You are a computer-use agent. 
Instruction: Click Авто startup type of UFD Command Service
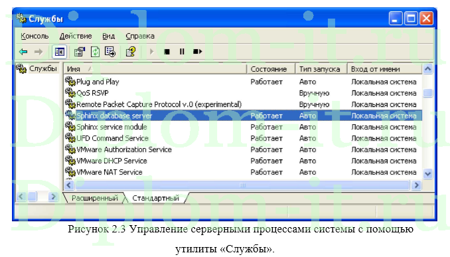(308, 138)
